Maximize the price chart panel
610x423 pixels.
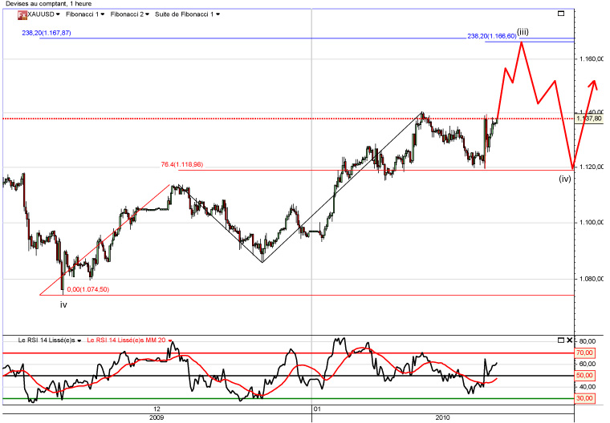(x=561, y=14)
